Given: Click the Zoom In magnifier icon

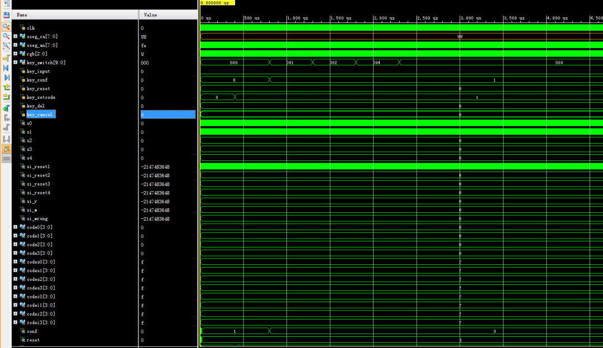Looking at the screenshot, I should (x=7, y=26).
